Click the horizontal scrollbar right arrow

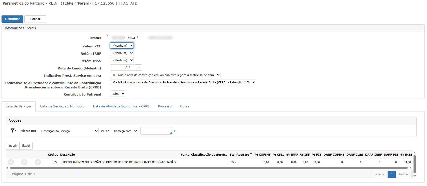coord(410,168)
